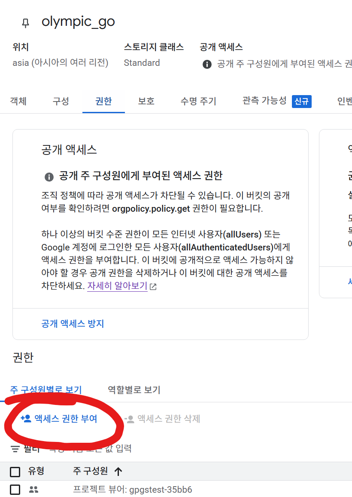Viewport: 352px width, 497px height.
Task: Click the olympic_go bucket title
Action: (78, 22)
